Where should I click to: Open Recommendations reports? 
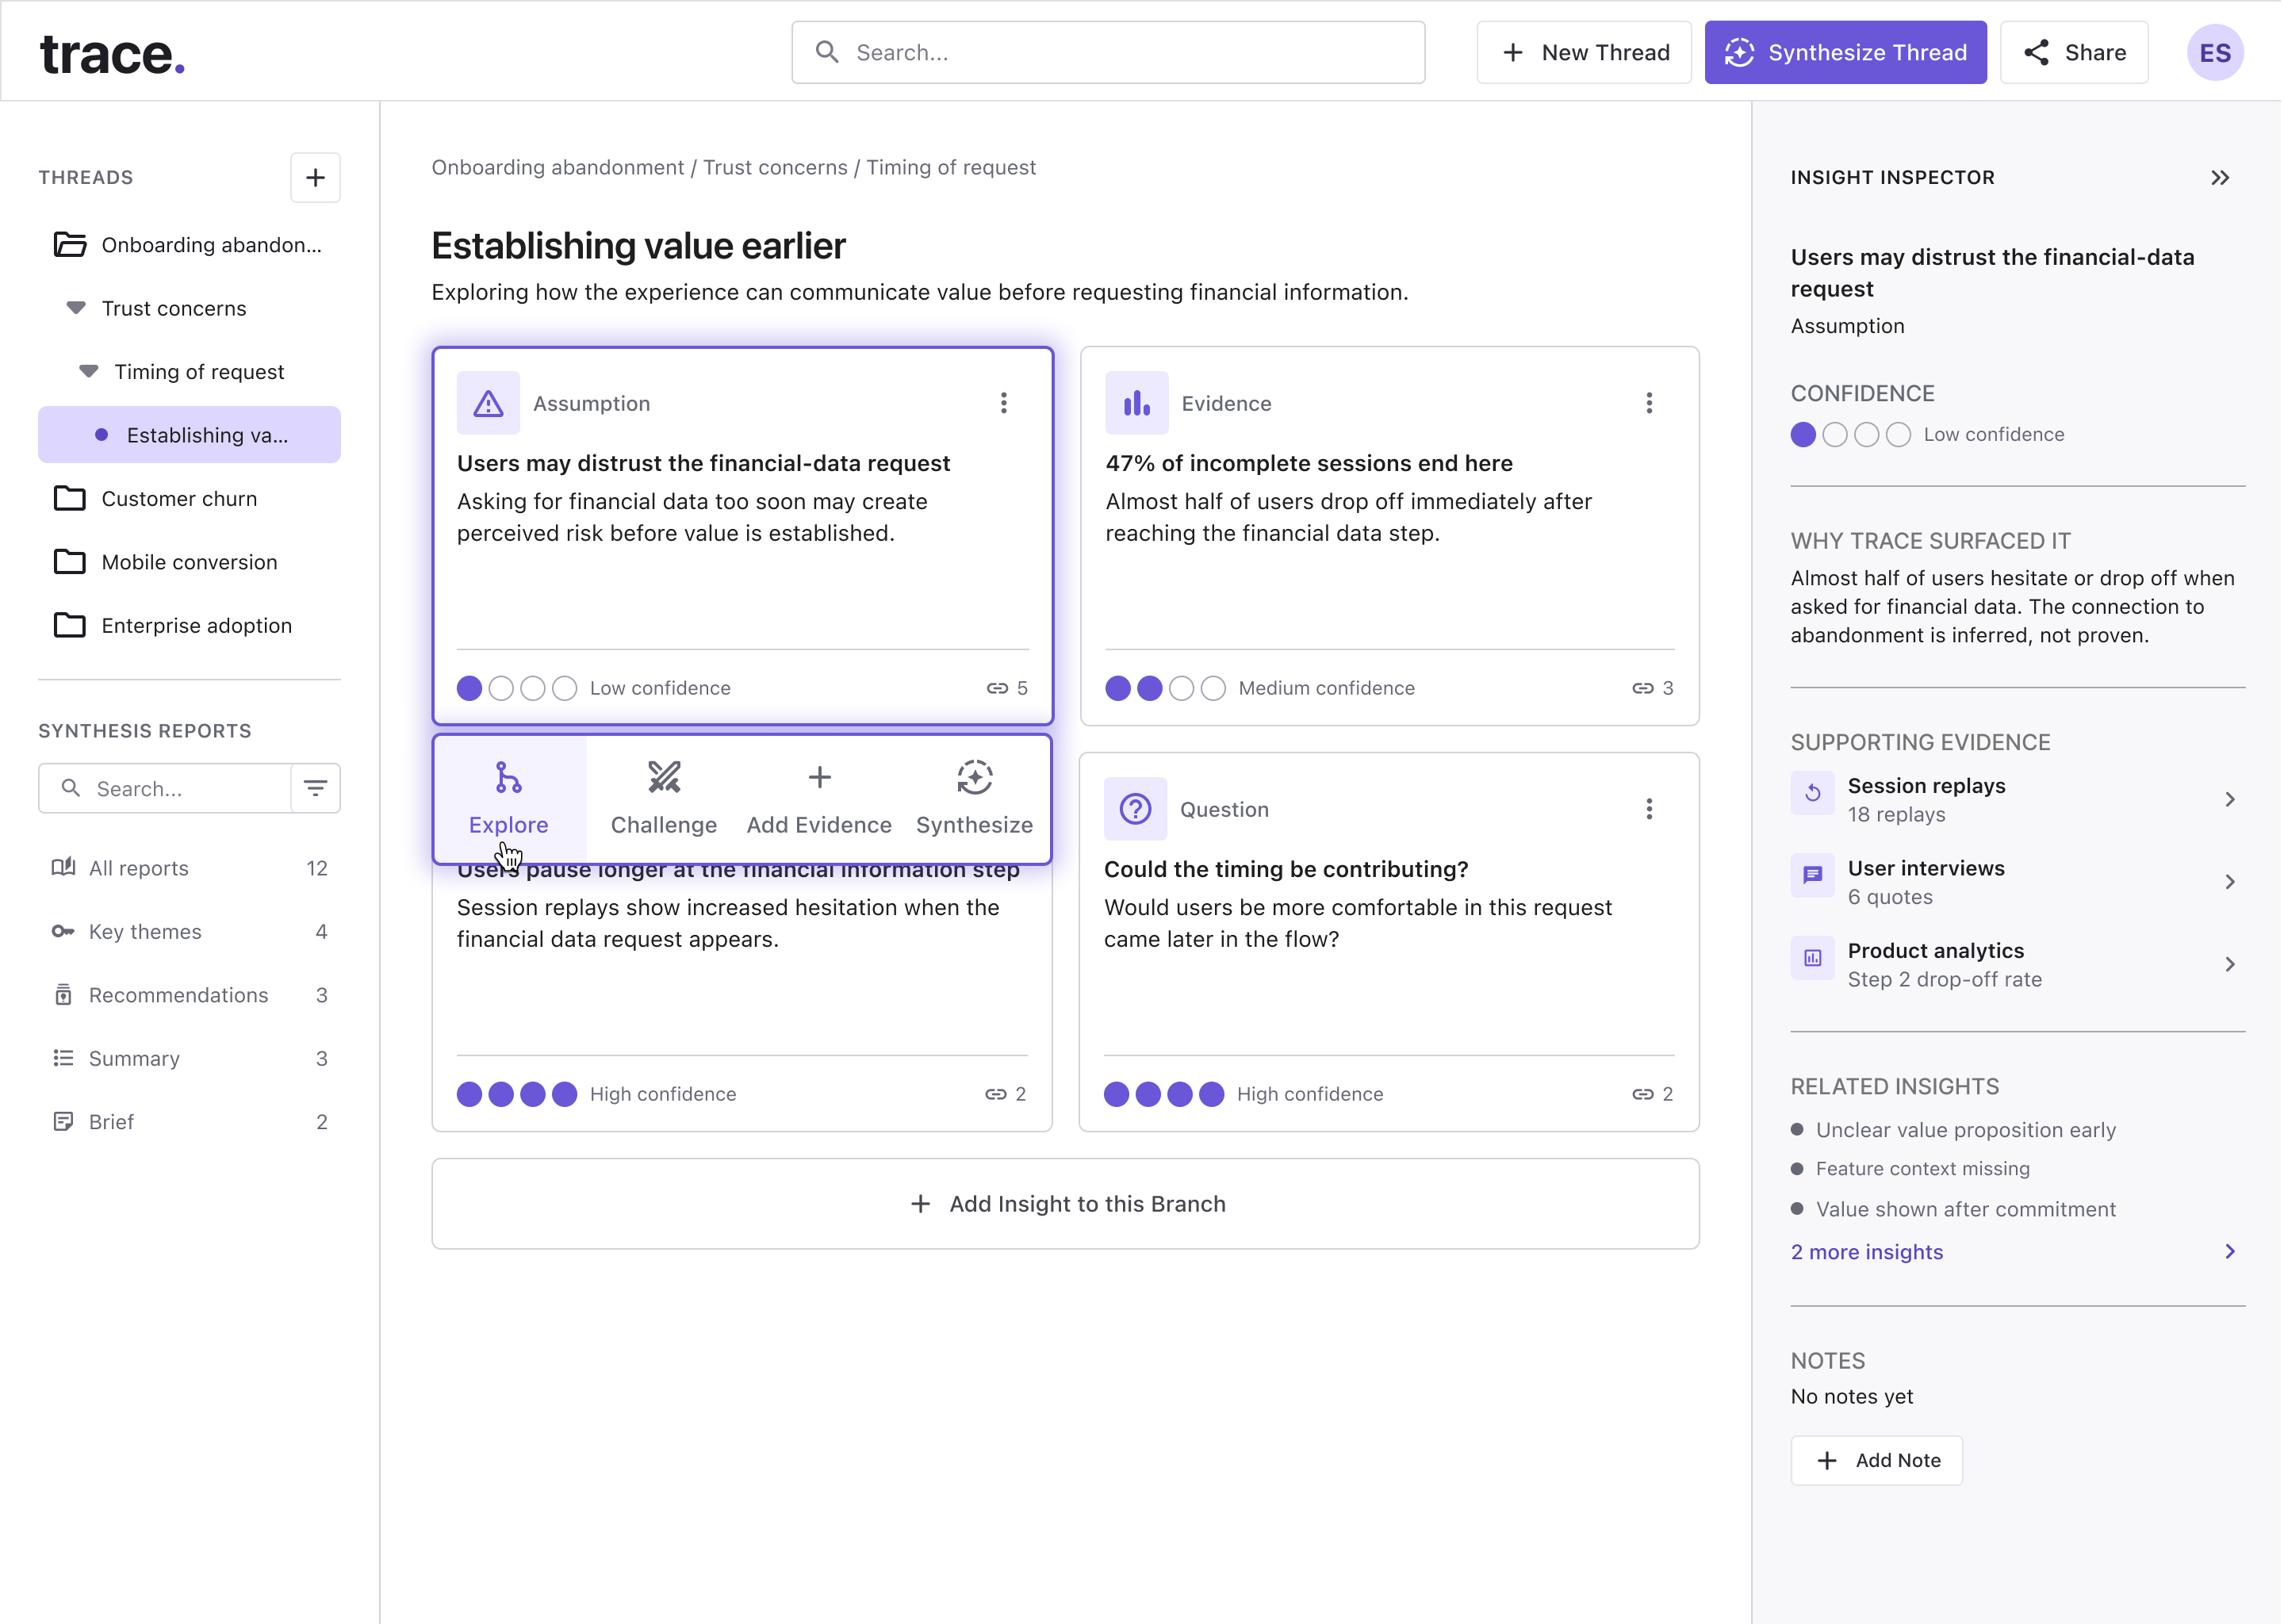pyautogui.click(x=189, y=995)
